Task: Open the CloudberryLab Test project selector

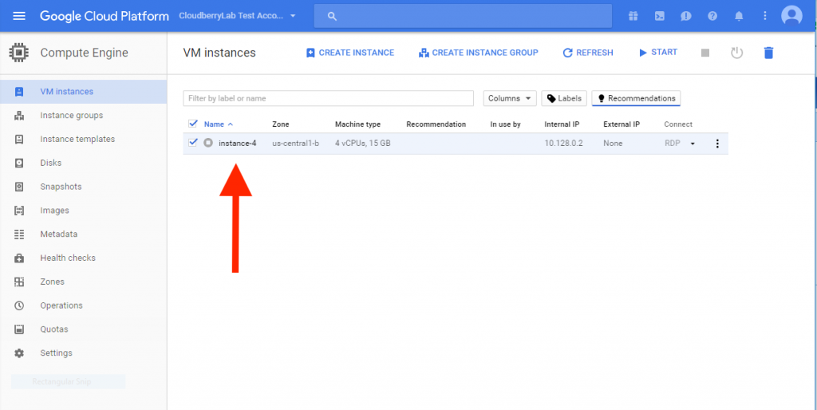Action: (237, 16)
